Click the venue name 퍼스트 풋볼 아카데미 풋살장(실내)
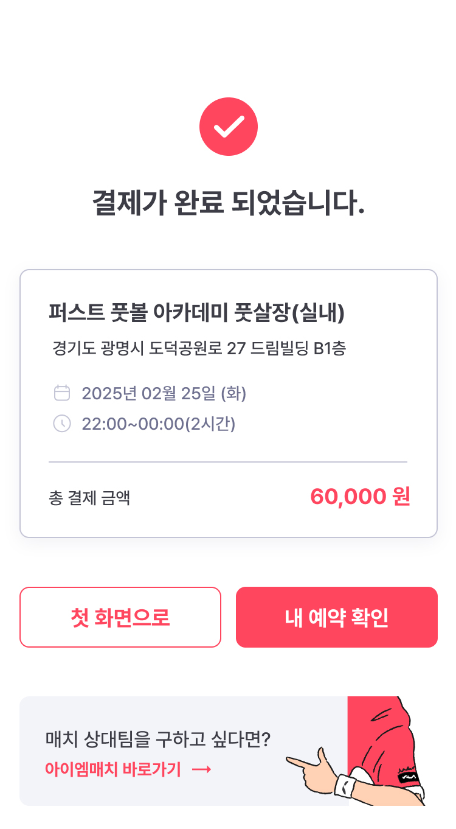 pyautogui.click(x=197, y=313)
